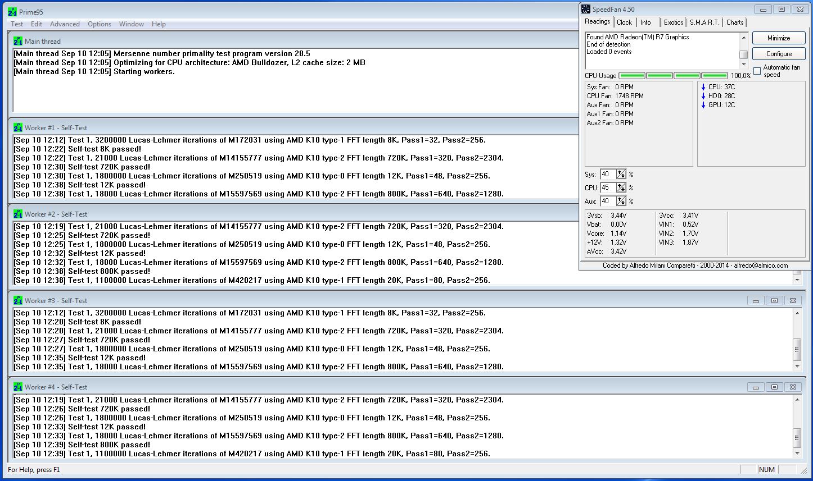Click the Worker #2 Self-Test window icon

[18, 214]
